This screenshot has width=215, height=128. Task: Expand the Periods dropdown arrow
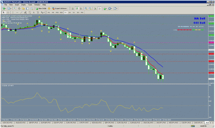pyautogui.click(x=111, y=9)
